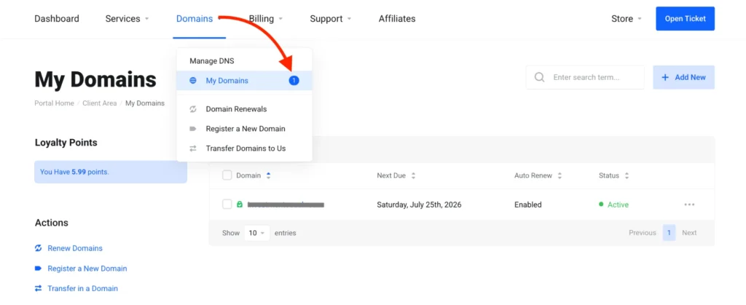This screenshot has height=305, width=746.
Task: Expand the Services menu
Action: coord(127,19)
